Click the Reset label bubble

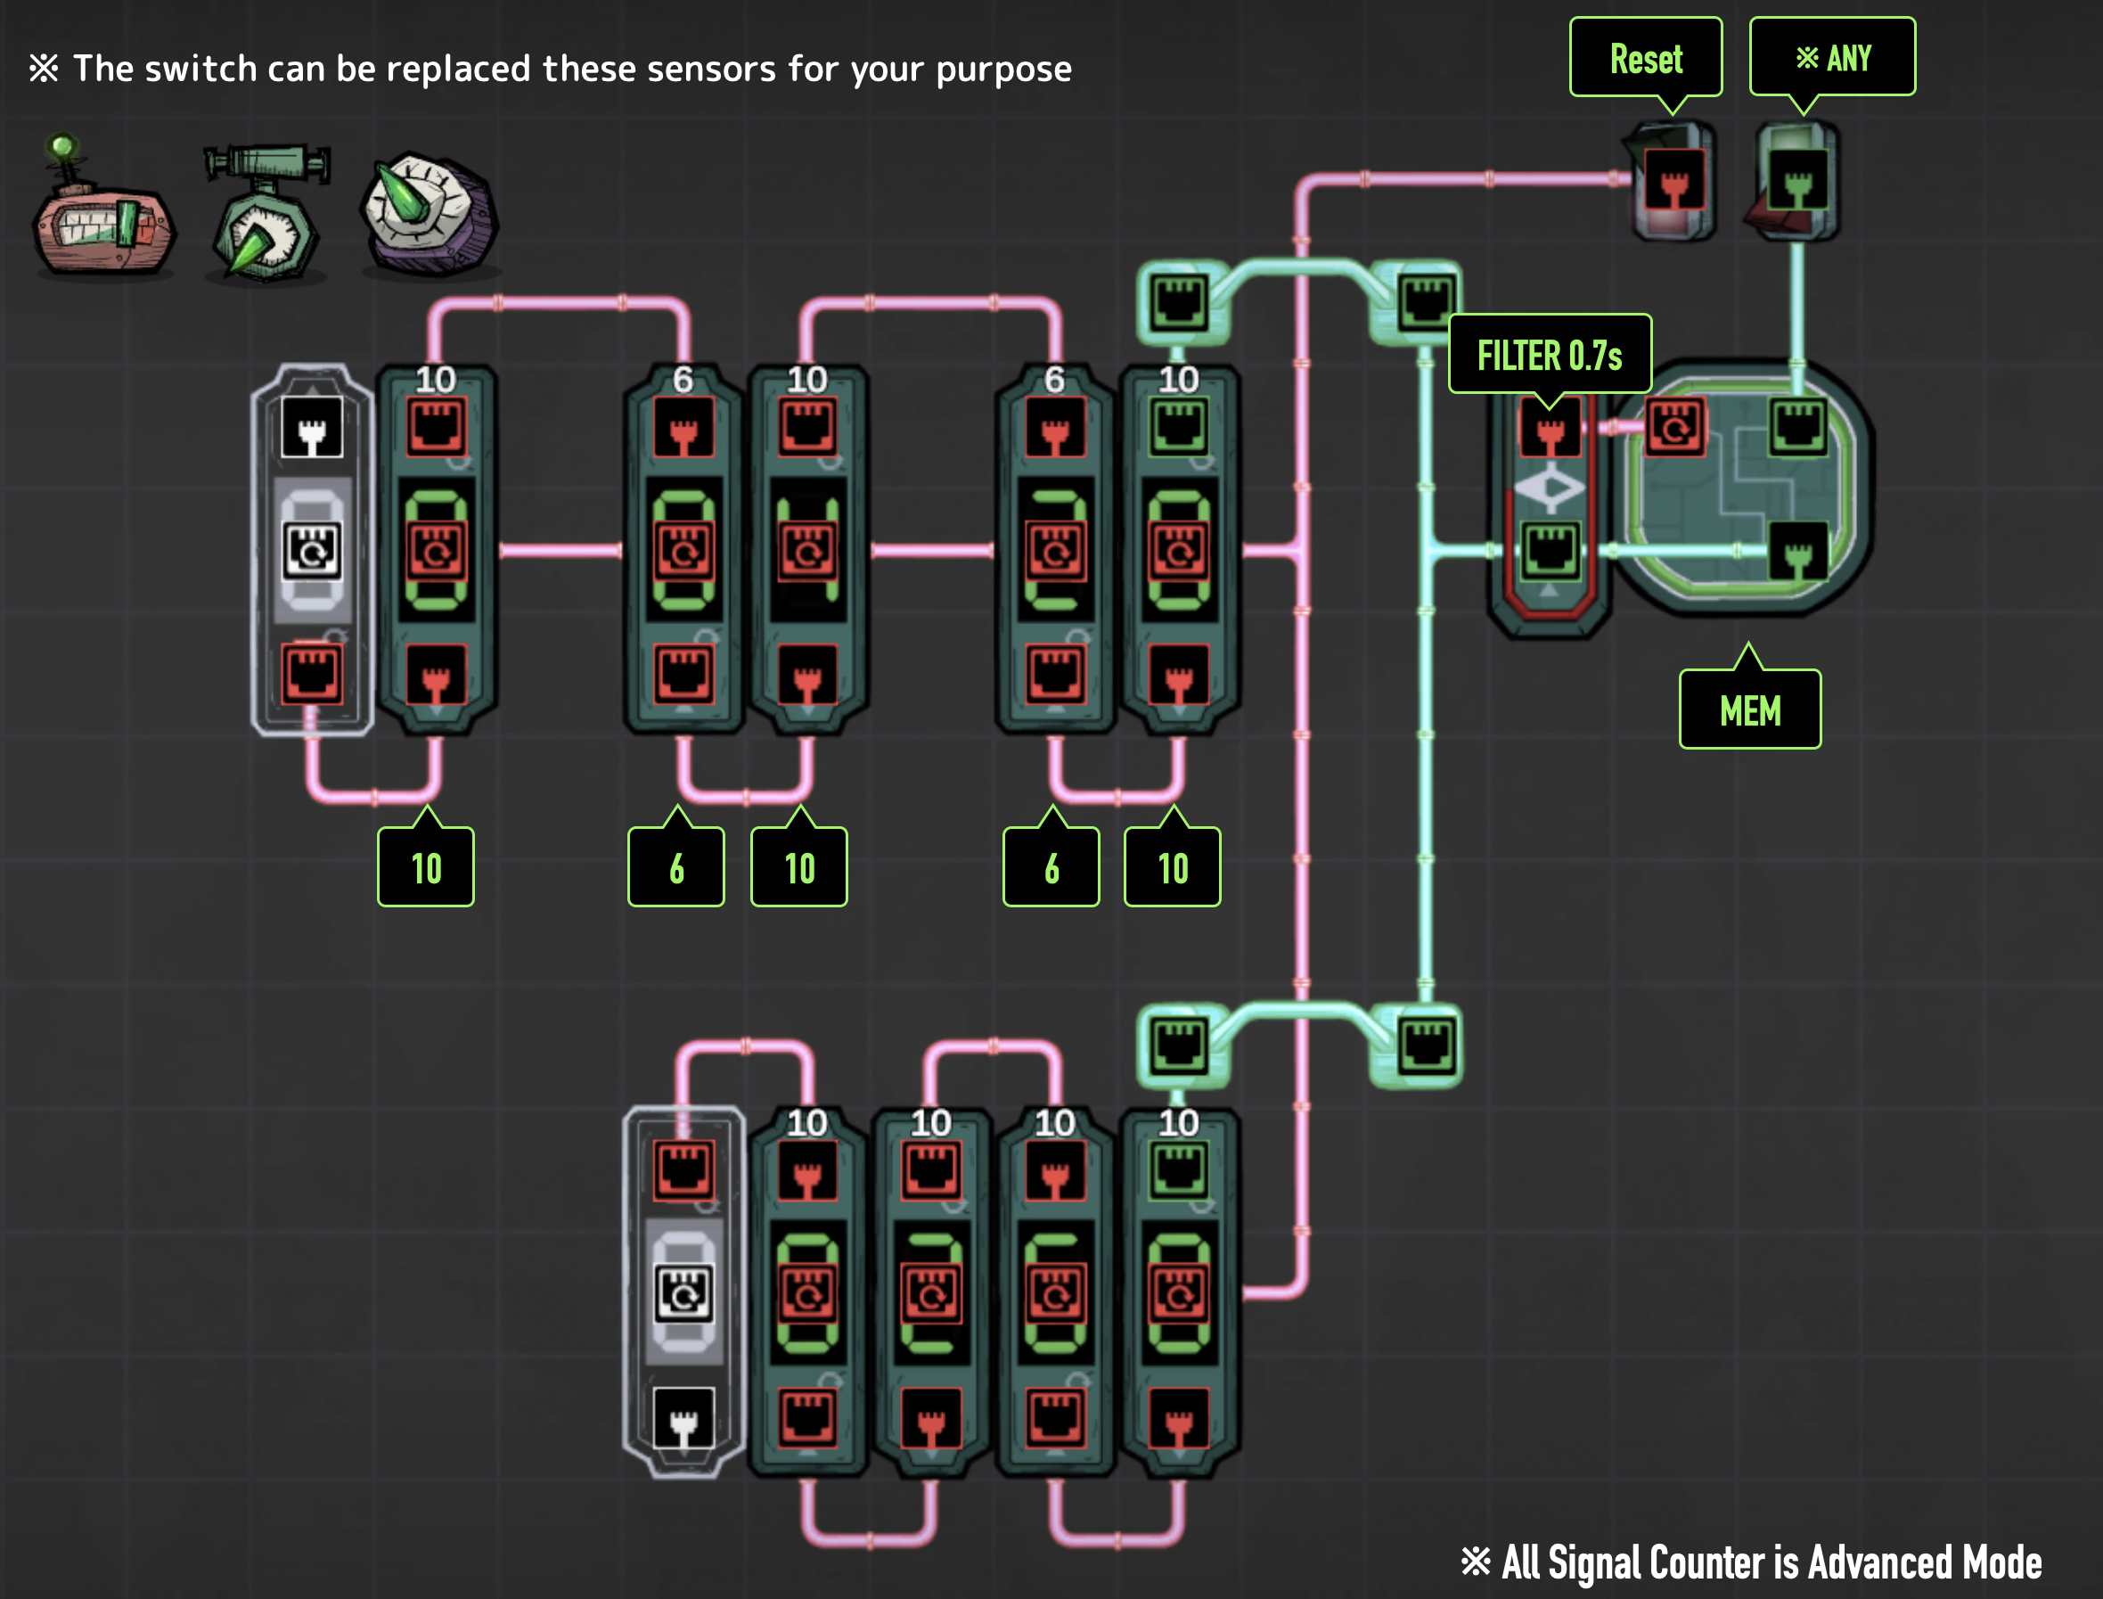(x=1645, y=58)
